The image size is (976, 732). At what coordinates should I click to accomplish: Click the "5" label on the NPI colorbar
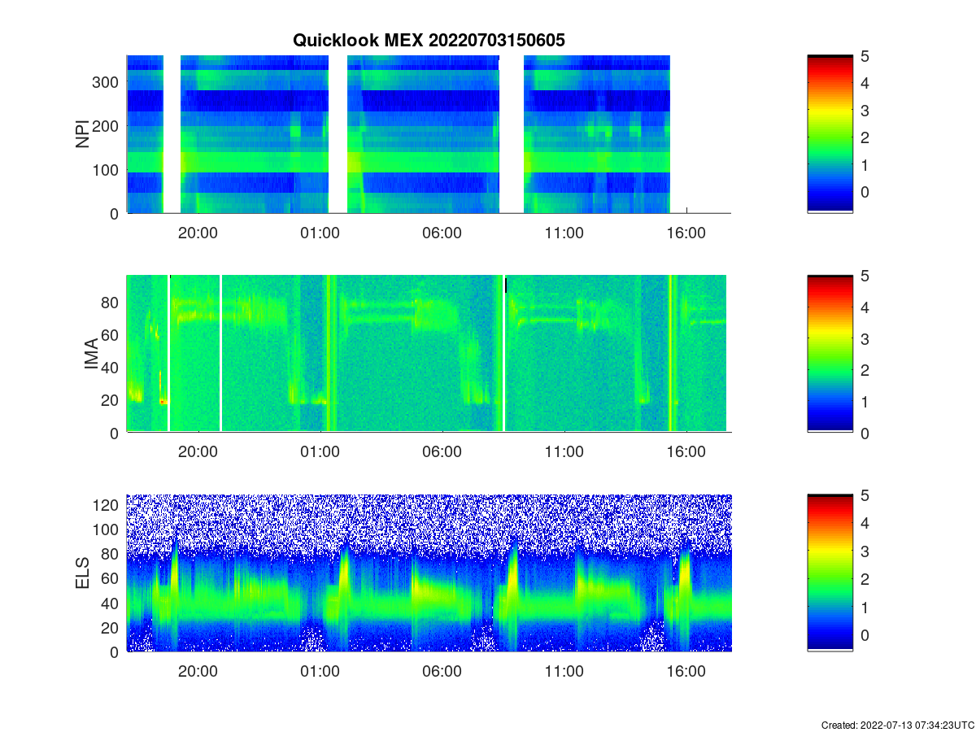point(865,55)
